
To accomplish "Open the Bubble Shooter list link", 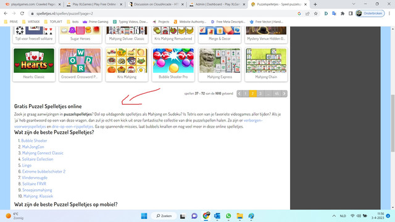I will click(x=34, y=141).
